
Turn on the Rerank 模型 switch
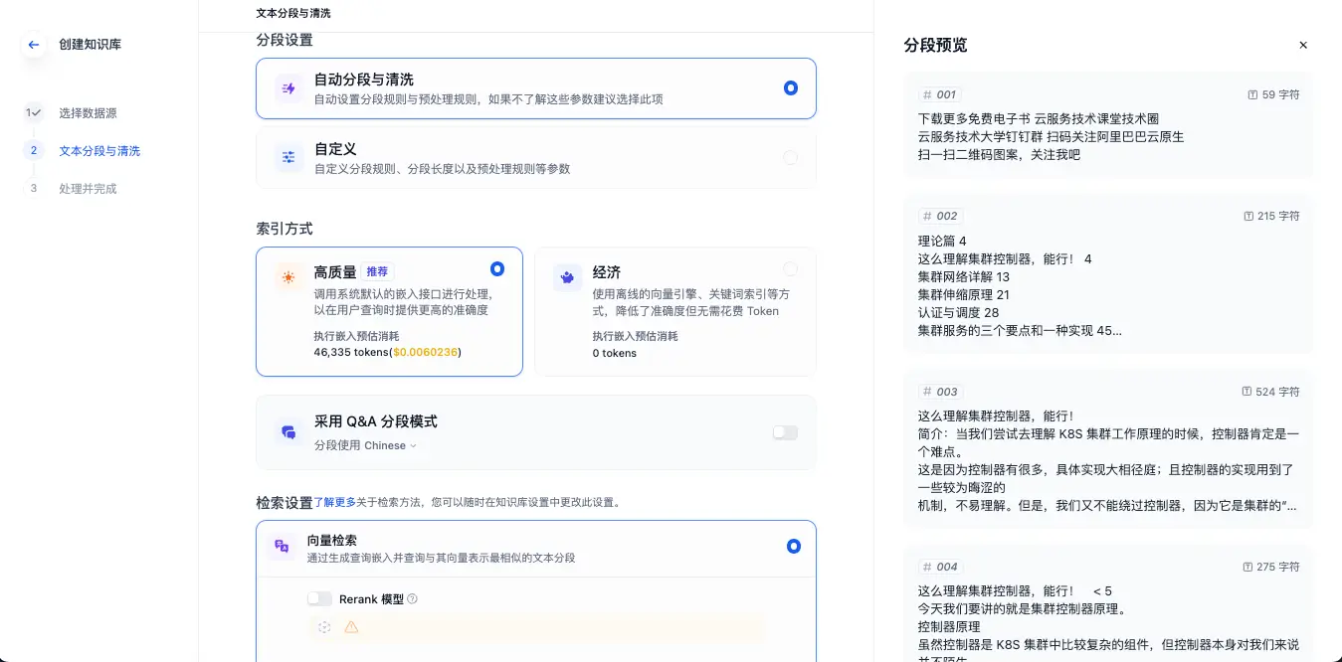pyautogui.click(x=319, y=598)
